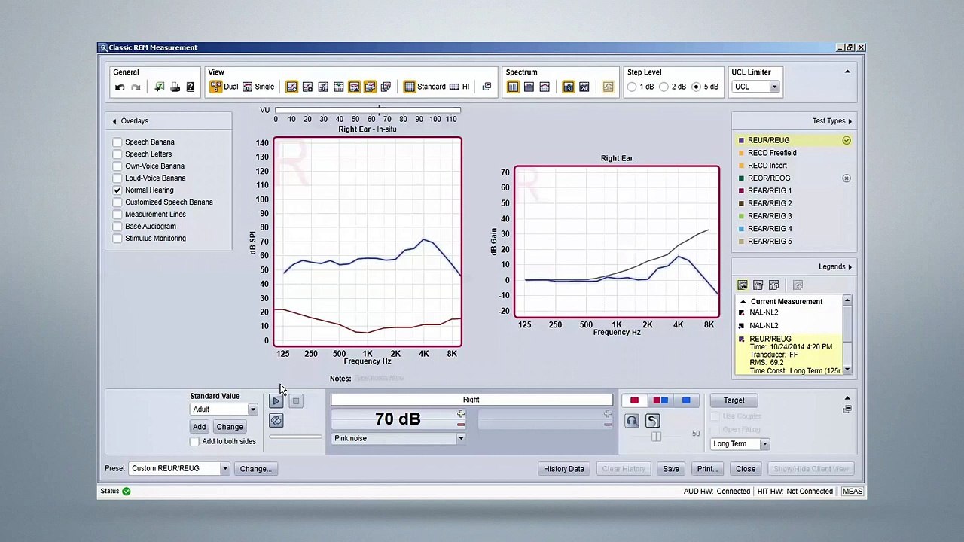The image size is (964, 542).
Task: Select the Spectrum 24-band icon
Action: [x=584, y=87]
